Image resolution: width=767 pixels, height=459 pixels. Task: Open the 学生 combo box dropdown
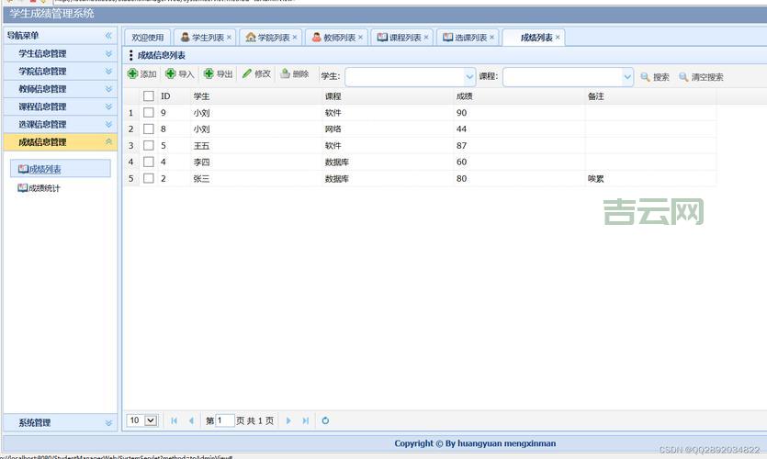pyautogui.click(x=469, y=77)
